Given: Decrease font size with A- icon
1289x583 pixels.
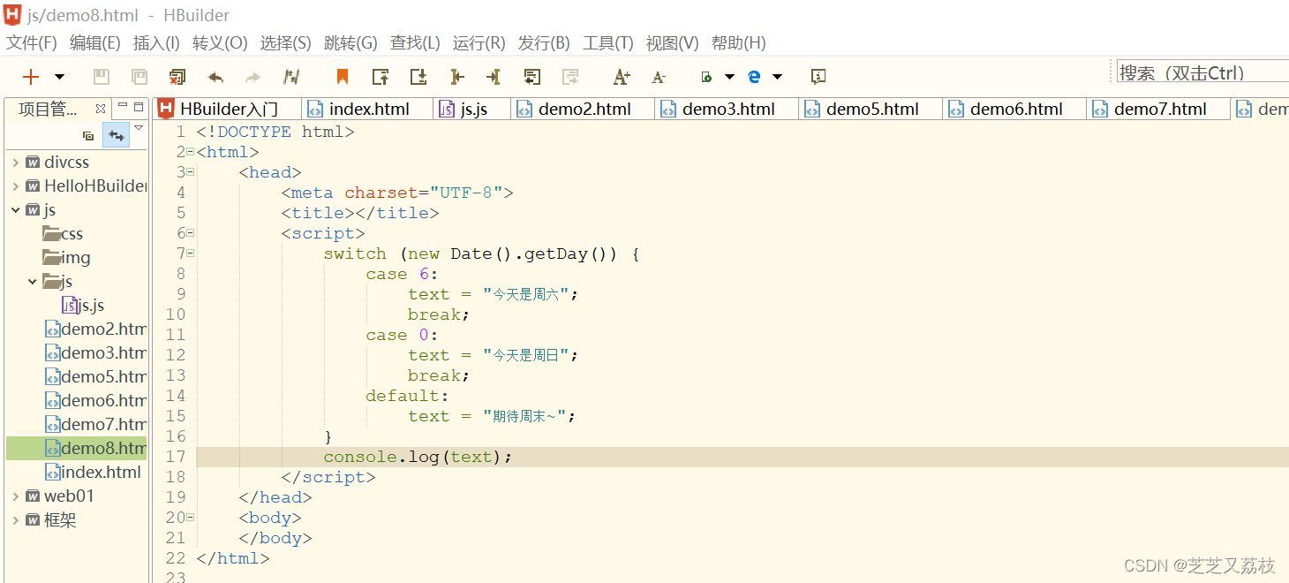Looking at the screenshot, I should point(659,78).
